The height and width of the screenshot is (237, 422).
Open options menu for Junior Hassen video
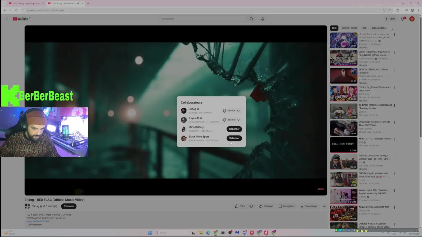point(395,52)
